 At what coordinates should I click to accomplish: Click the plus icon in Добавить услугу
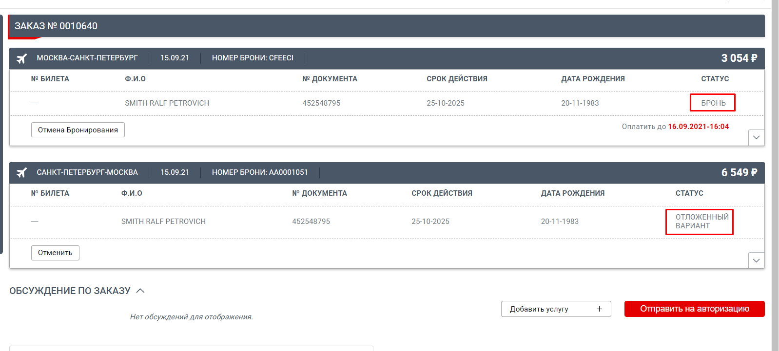599,309
